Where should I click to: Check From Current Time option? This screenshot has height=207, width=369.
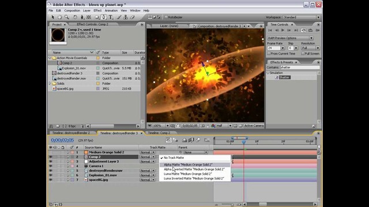(x=269, y=53)
